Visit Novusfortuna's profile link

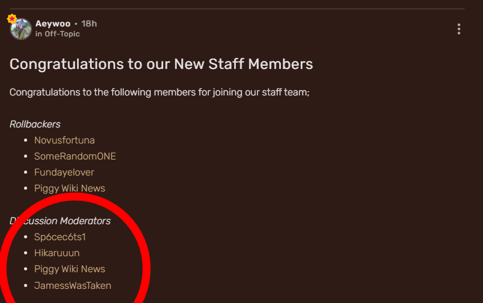coord(65,140)
